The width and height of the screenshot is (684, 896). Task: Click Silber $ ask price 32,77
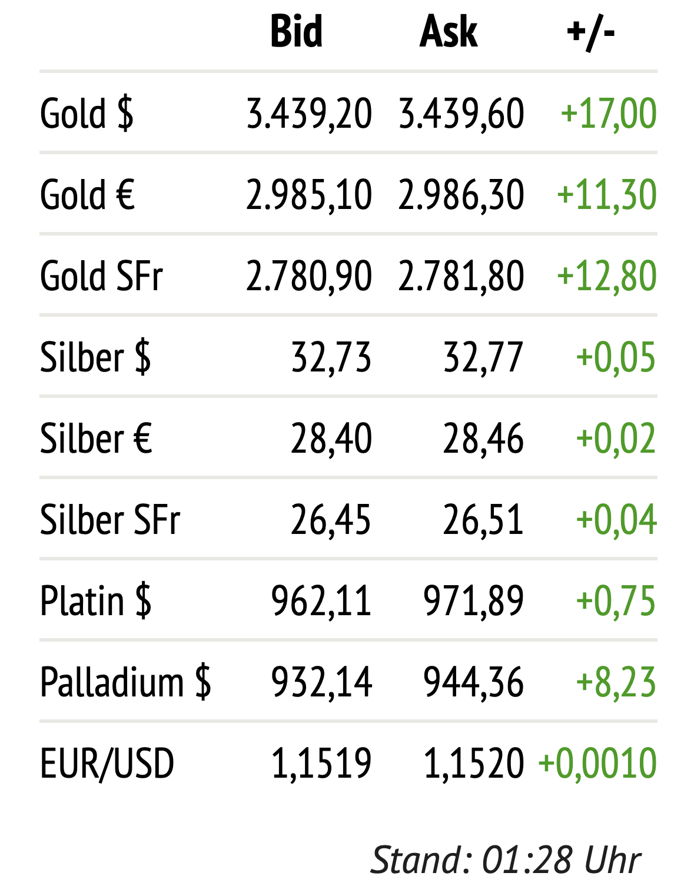tap(483, 357)
